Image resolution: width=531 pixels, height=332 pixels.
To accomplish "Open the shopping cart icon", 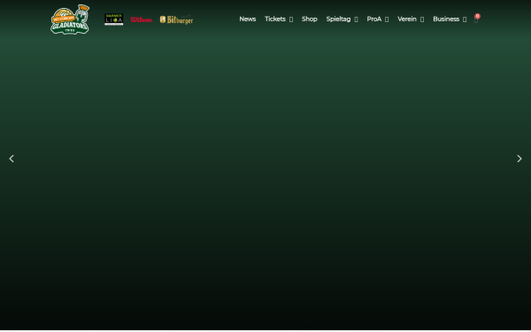I will [476, 19].
